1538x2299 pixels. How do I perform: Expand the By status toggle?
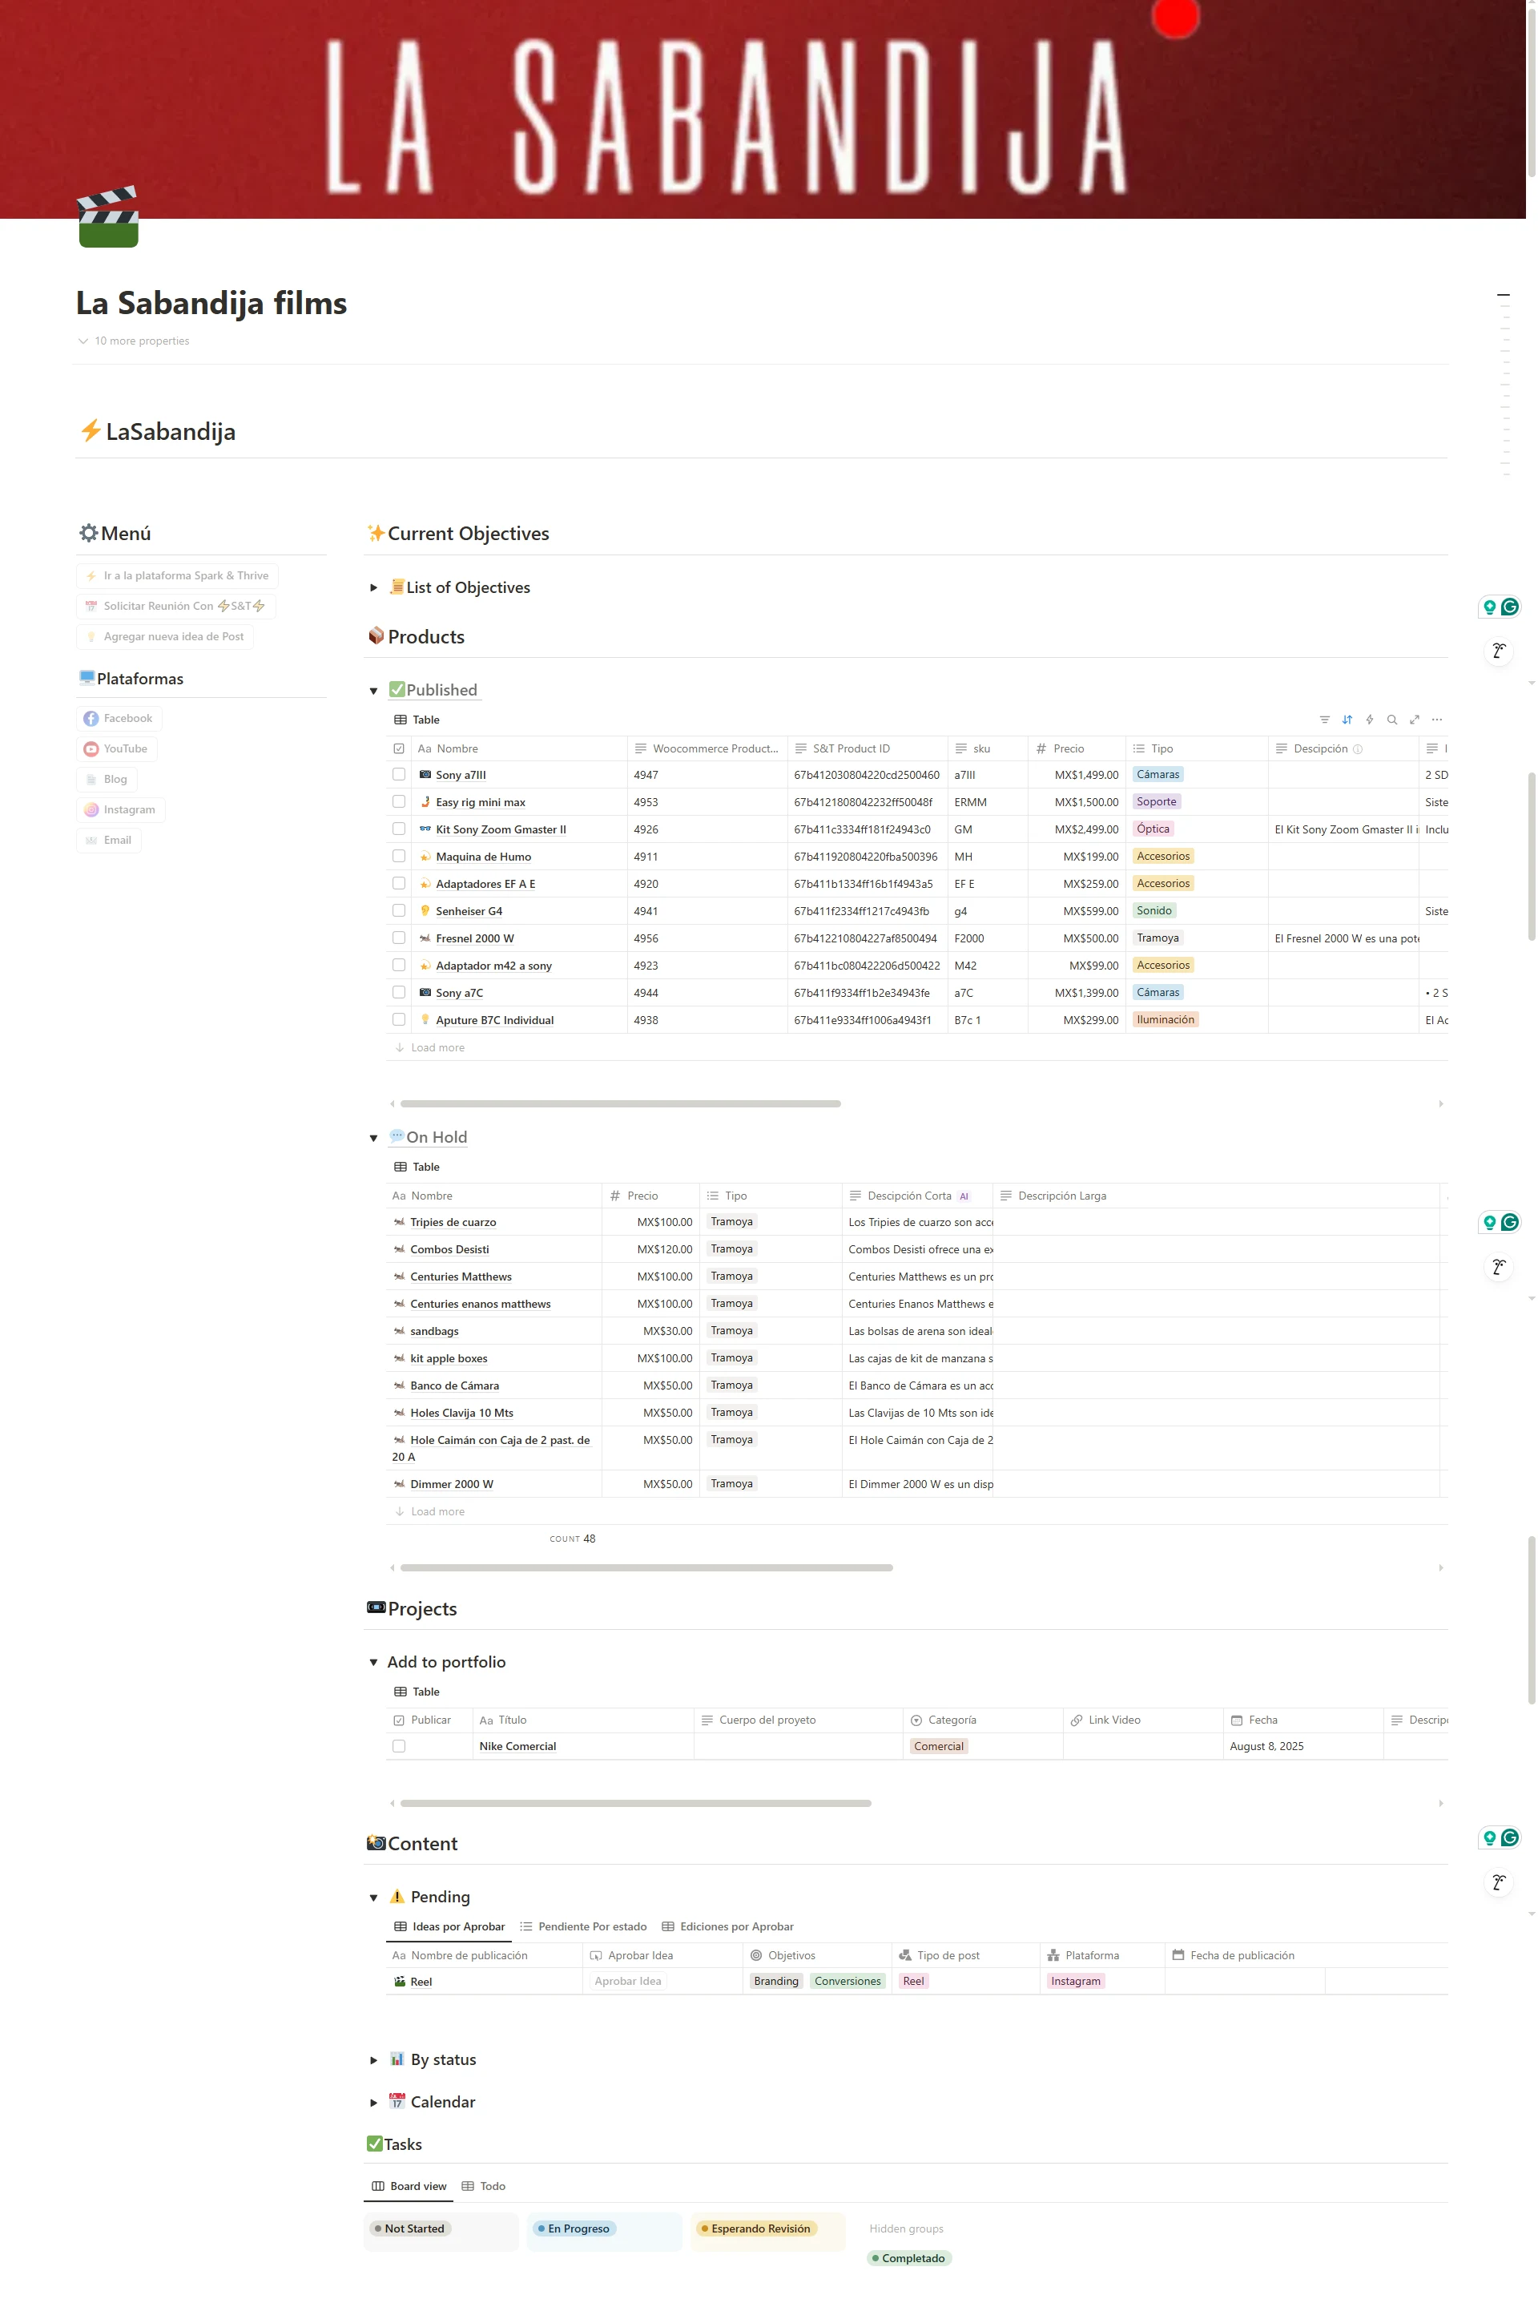pos(374,2060)
